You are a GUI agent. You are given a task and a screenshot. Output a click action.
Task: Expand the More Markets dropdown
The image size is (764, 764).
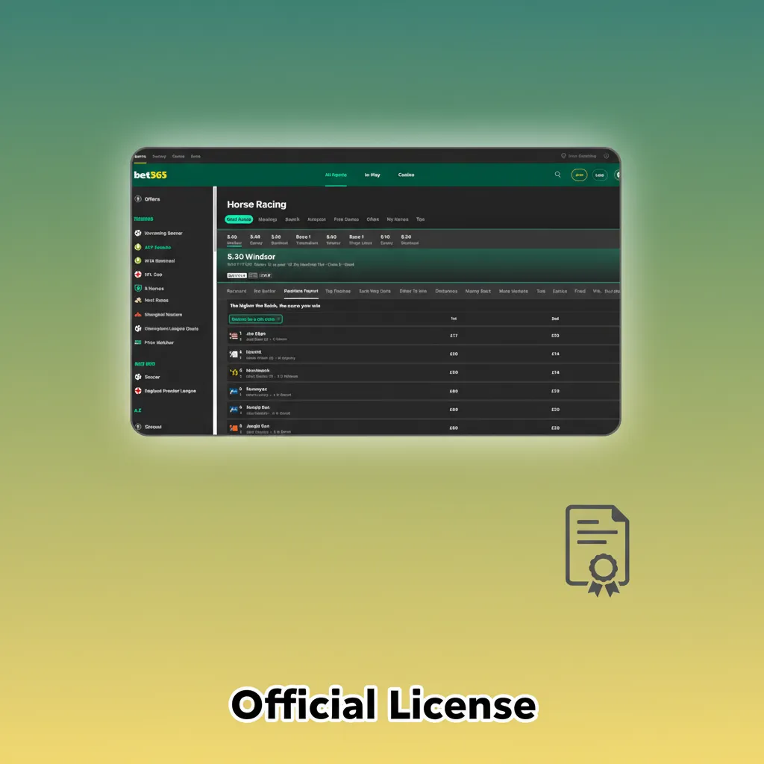point(513,291)
